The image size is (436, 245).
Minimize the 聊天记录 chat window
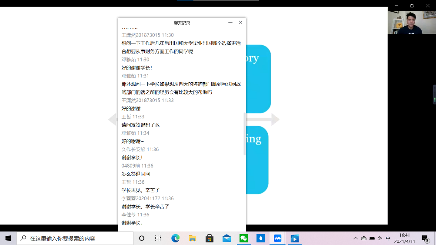(x=230, y=23)
